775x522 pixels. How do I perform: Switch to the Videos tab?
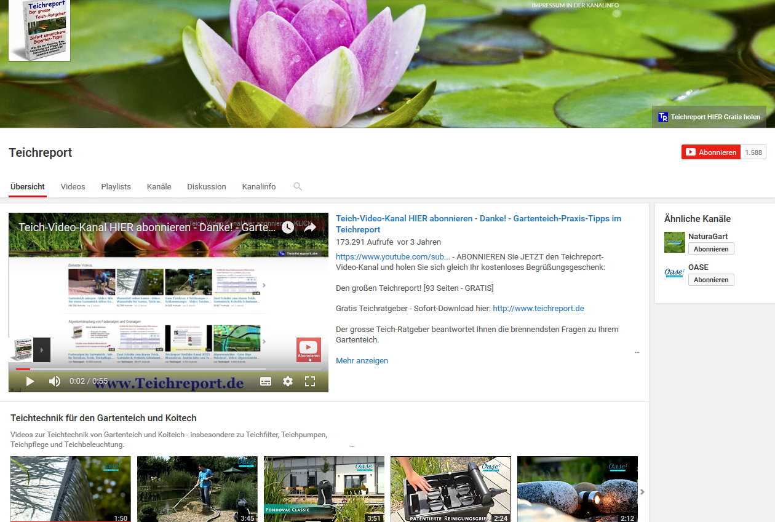click(x=73, y=186)
